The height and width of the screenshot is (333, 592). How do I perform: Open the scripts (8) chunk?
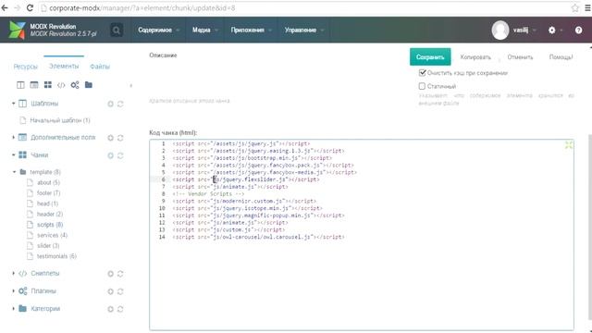click(x=50, y=225)
